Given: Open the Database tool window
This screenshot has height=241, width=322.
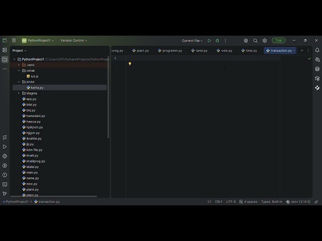Looking at the screenshot, I should [x=317, y=69].
